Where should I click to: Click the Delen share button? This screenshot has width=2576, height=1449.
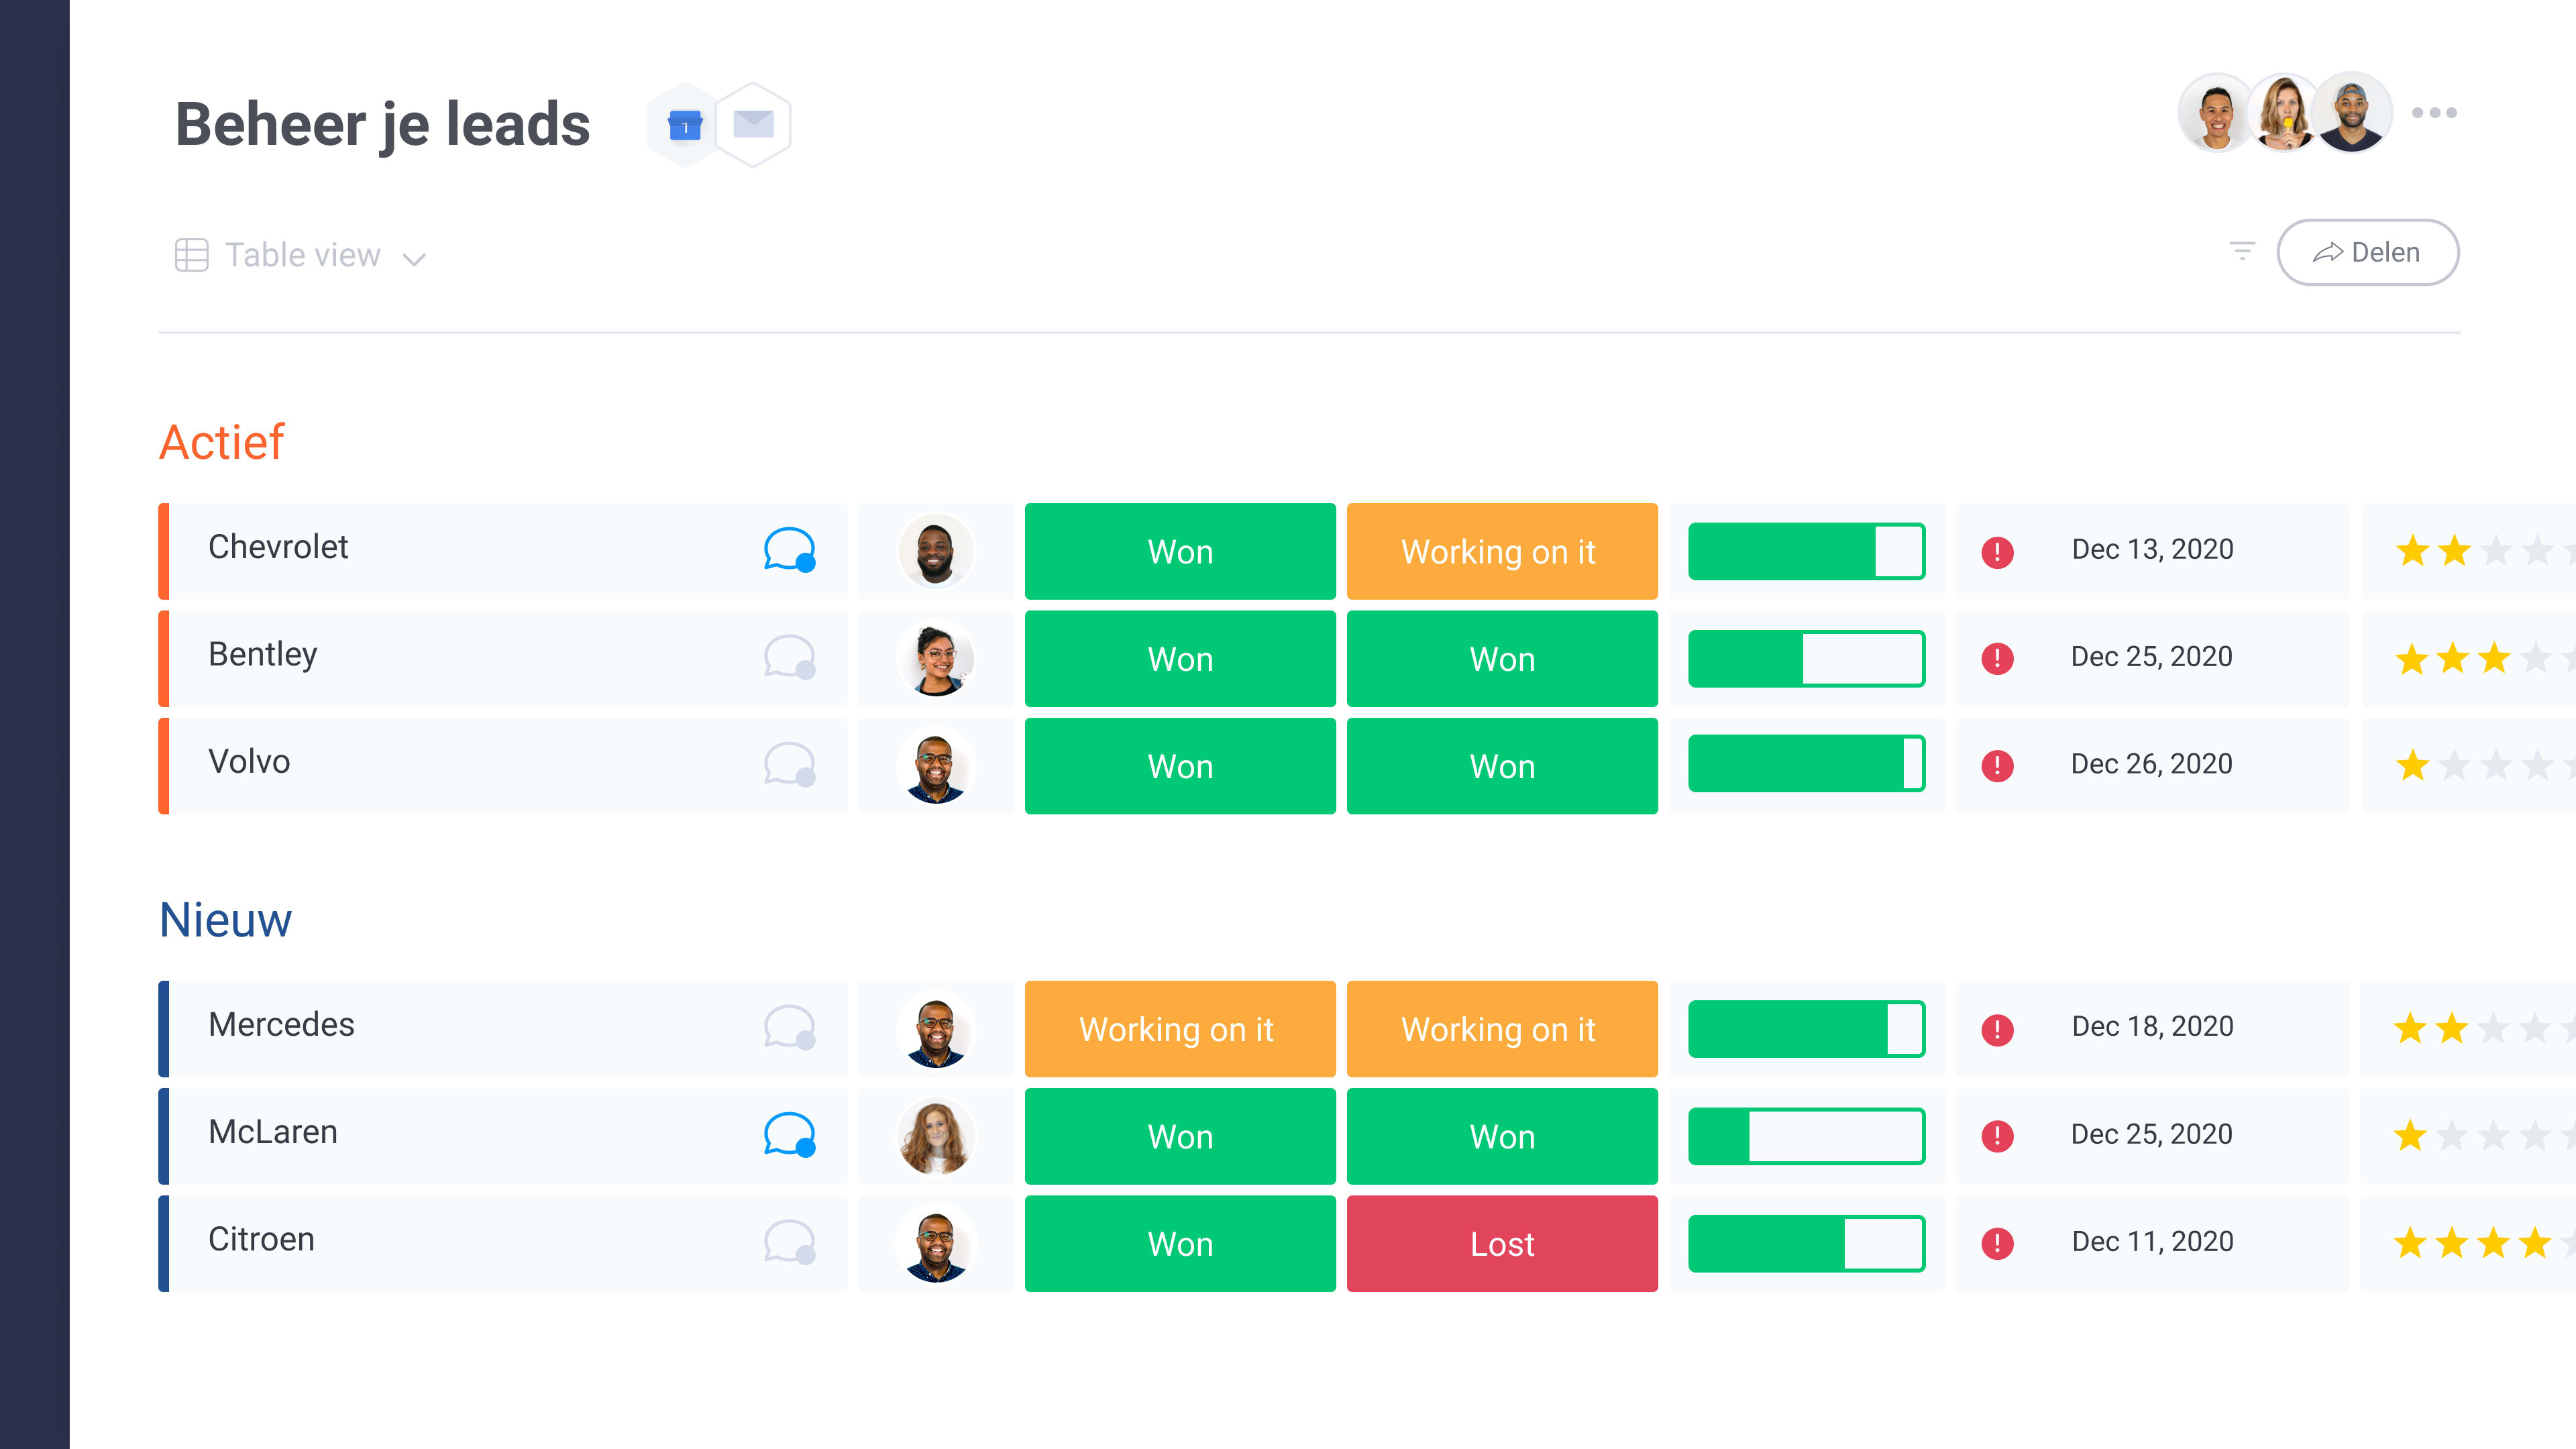click(2367, 252)
